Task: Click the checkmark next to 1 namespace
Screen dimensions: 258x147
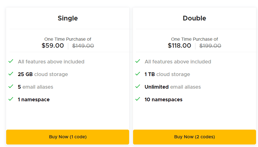Action: point(11,99)
